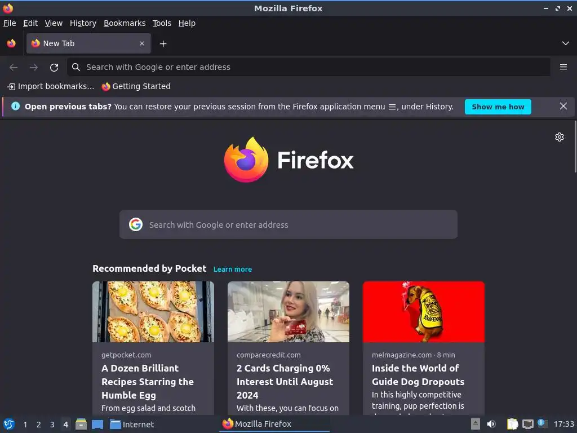Dismiss the Open previous tabs notification

click(563, 107)
